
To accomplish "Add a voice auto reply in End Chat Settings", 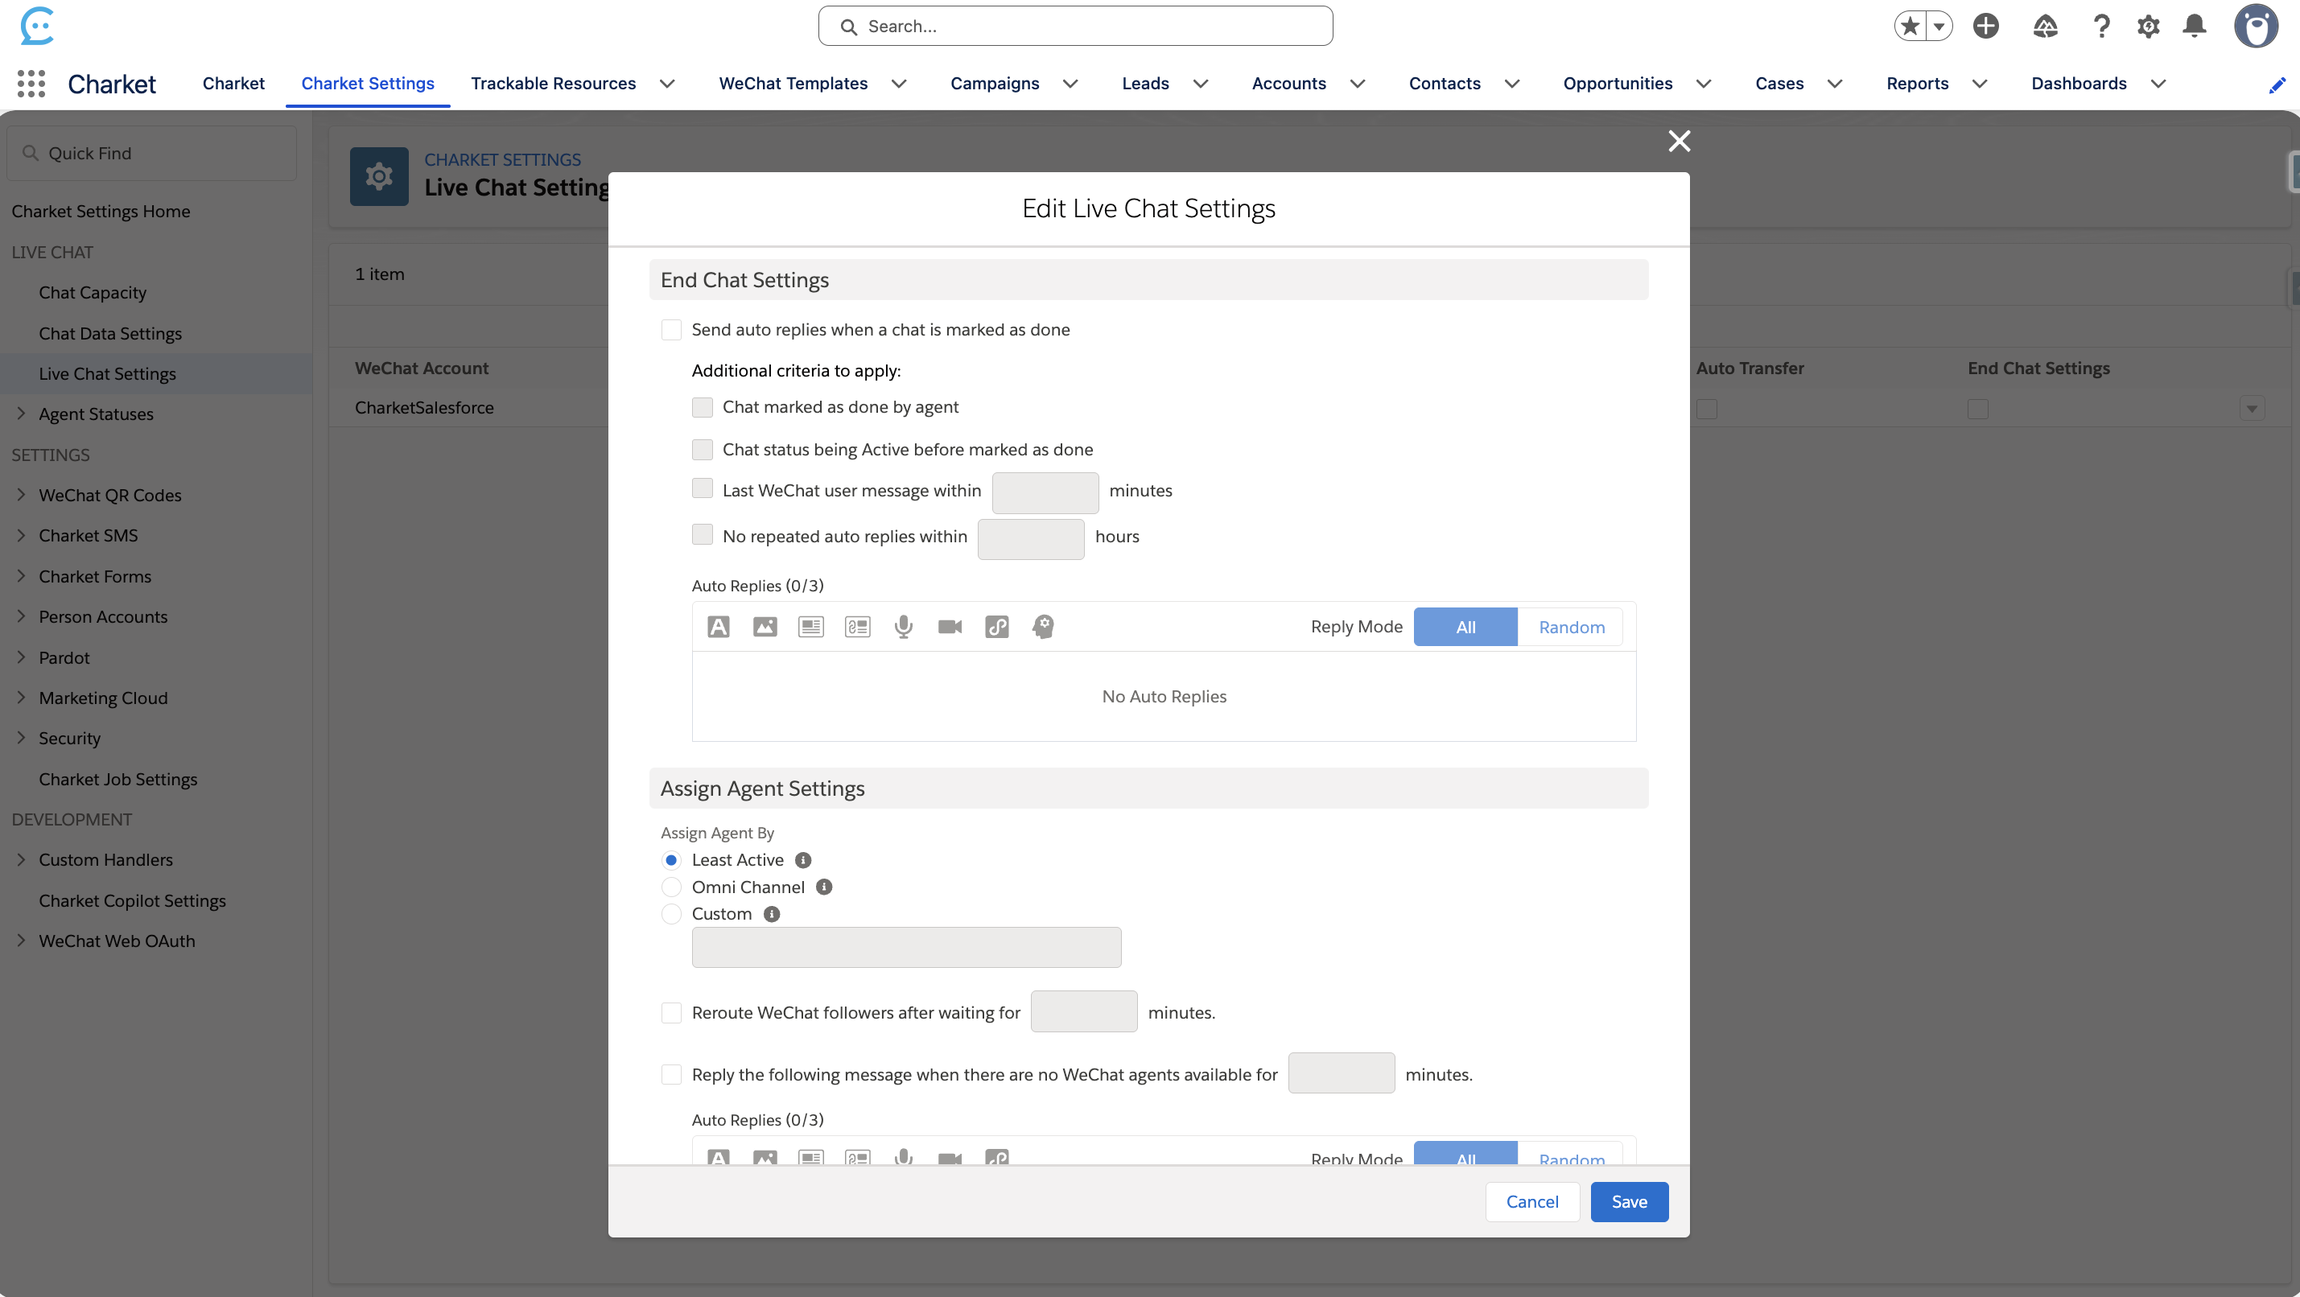I will (904, 627).
